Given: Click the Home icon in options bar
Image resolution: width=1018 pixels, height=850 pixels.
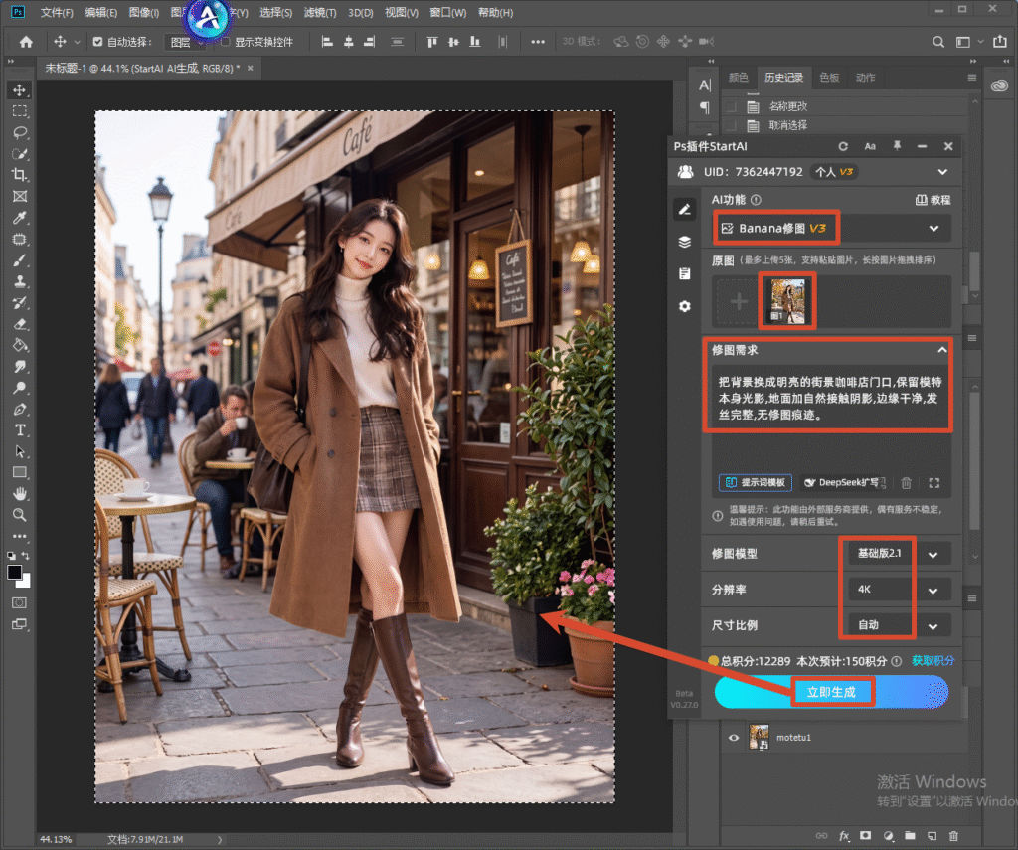Looking at the screenshot, I should [x=26, y=42].
